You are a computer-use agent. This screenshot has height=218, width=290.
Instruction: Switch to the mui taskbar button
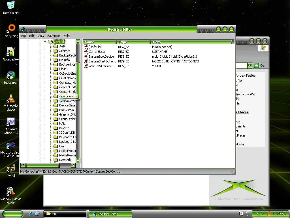65,214
